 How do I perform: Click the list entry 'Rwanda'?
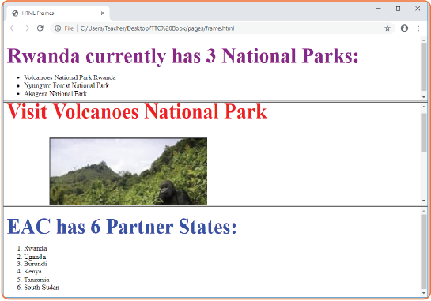pos(35,249)
